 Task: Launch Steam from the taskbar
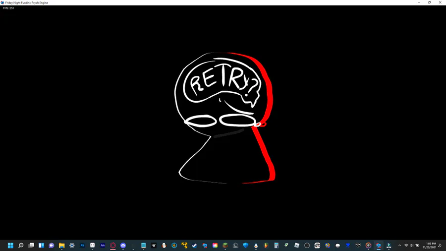click(x=195, y=246)
